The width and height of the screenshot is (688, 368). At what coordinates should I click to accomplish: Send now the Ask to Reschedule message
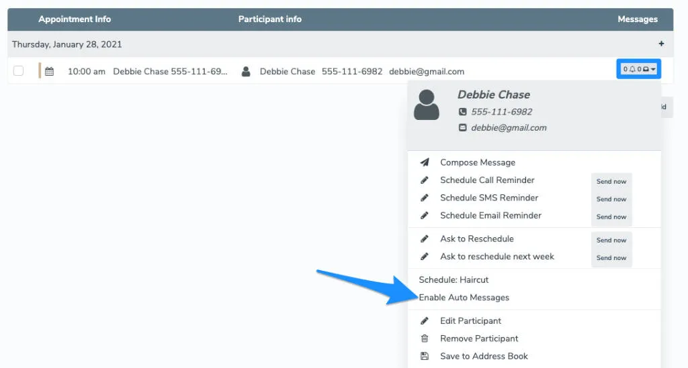click(x=611, y=240)
